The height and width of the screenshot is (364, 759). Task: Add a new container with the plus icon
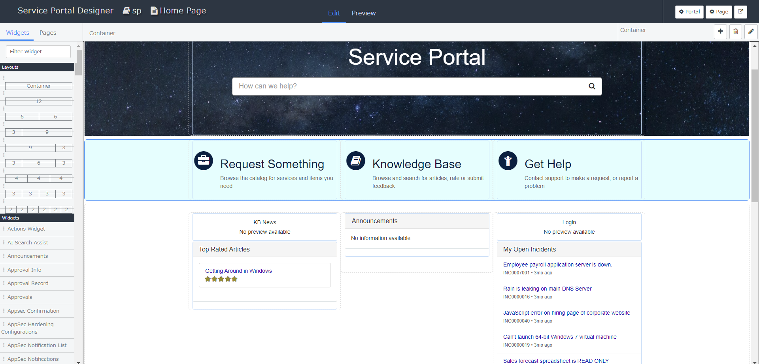point(720,32)
